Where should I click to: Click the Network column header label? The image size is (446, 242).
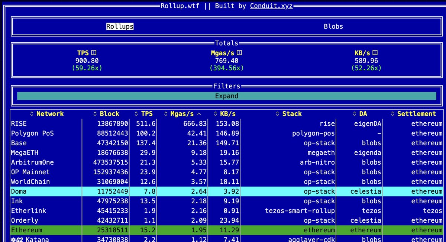pos(50,114)
